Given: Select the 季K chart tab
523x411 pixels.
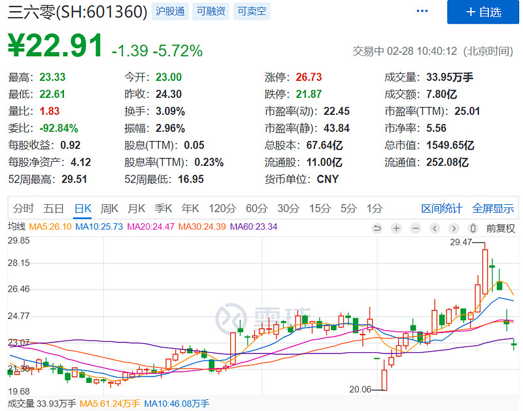Looking at the screenshot, I should [163, 208].
